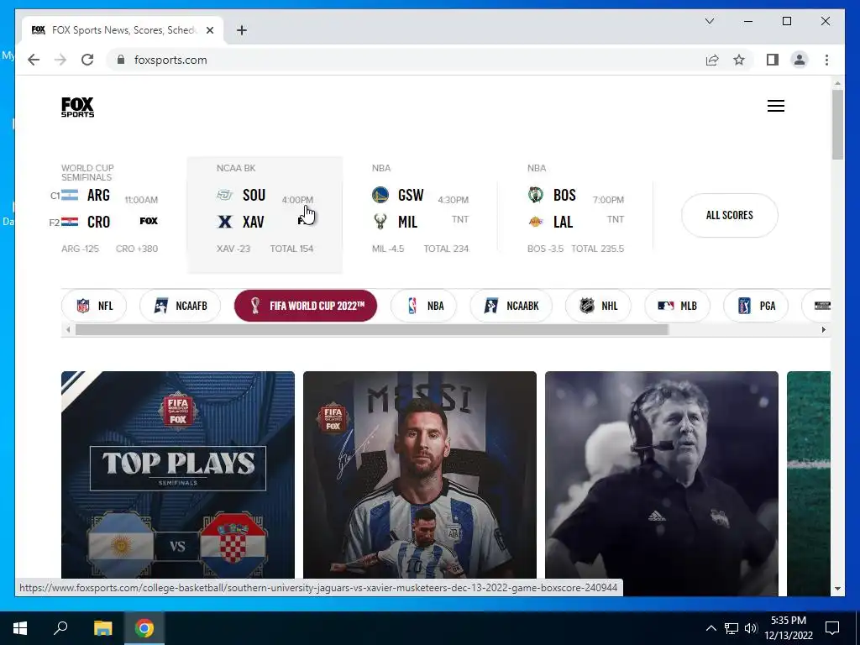Open Chrome's three-dot menu

point(826,60)
